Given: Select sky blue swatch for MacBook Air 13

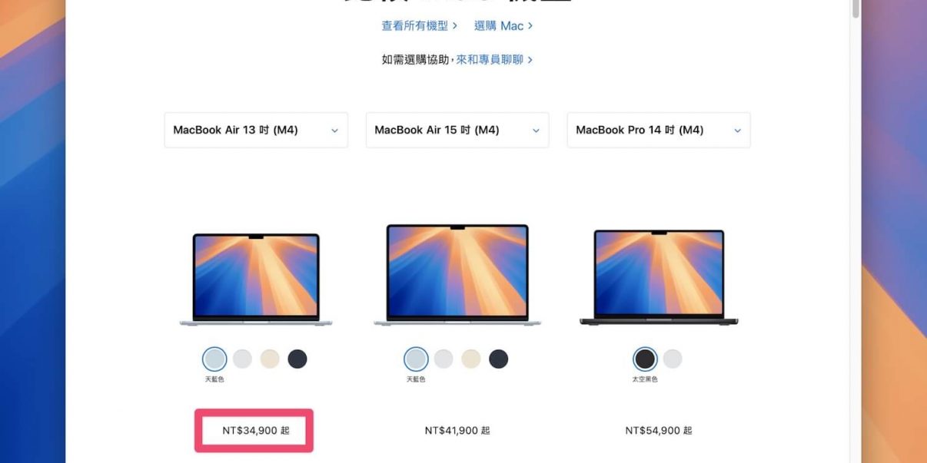Looking at the screenshot, I should point(214,359).
